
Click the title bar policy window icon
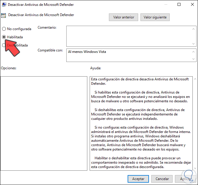(x=4, y=5)
